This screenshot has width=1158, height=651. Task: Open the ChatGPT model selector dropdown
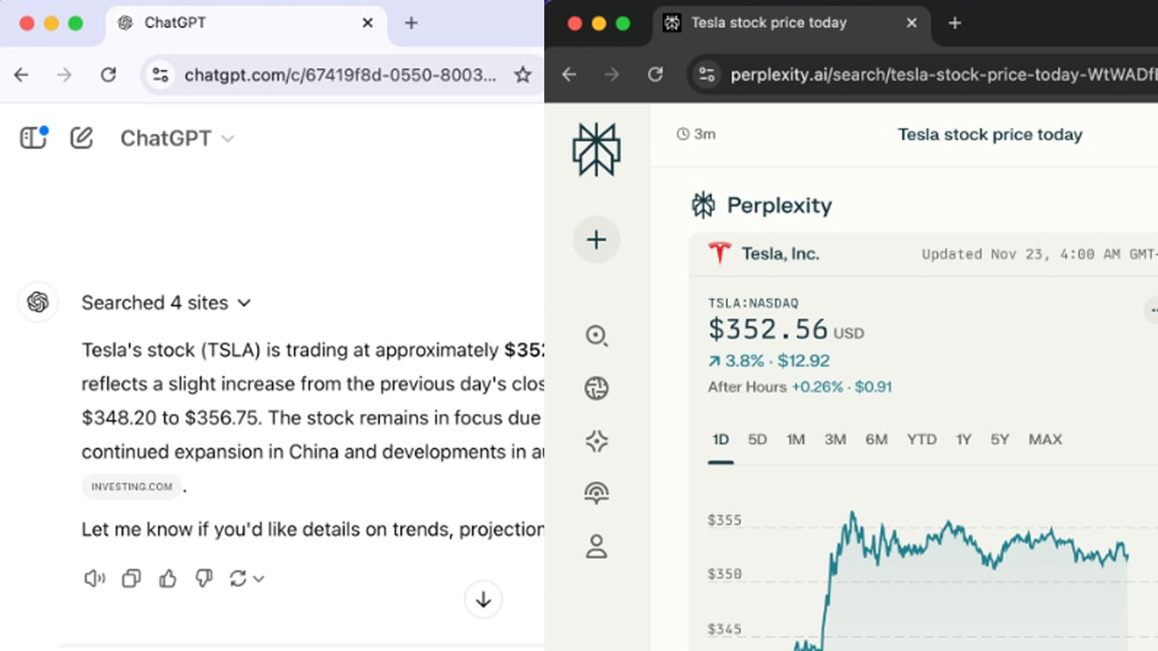[x=177, y=138]
